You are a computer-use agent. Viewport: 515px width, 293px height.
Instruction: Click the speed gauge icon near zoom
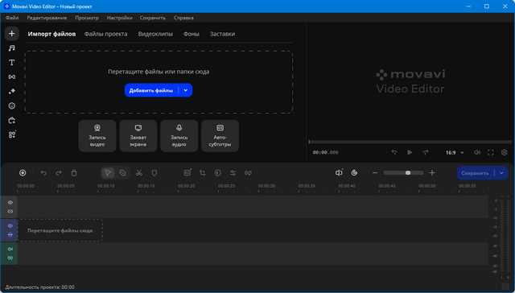point(354,173)
